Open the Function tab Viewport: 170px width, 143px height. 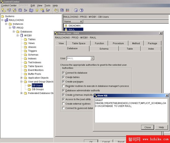point(99,43)
